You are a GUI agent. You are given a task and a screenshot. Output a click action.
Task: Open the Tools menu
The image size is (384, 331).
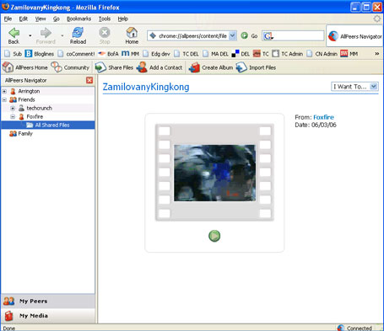pos(105,19)
